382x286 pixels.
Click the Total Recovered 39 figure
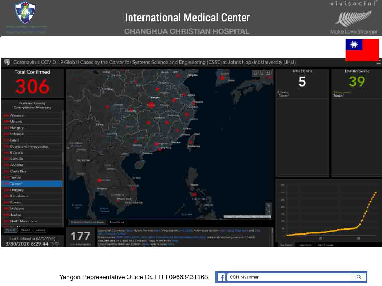[357, 82]
